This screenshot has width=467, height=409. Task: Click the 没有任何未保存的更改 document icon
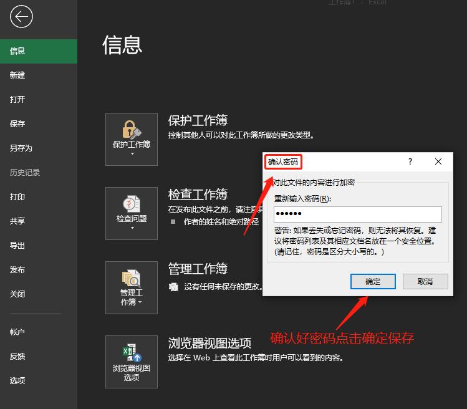click(173, 287)
